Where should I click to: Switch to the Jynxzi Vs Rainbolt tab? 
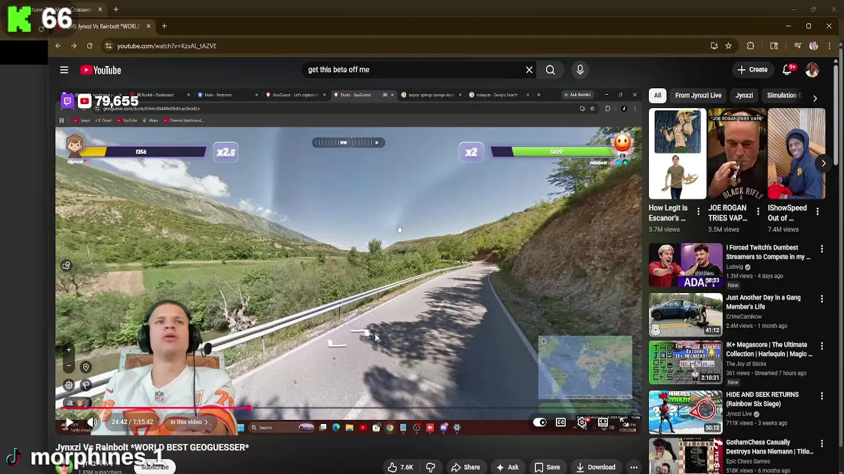click(x=104, y=26)
